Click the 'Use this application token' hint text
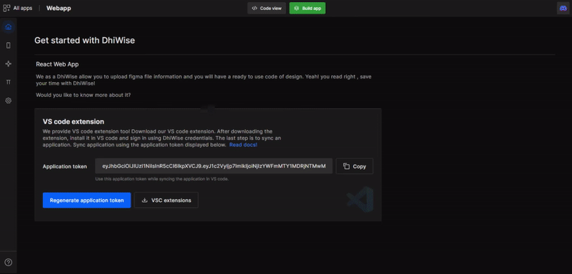The width and height of the screenshot is (572, 274). (x=162, y=179)
